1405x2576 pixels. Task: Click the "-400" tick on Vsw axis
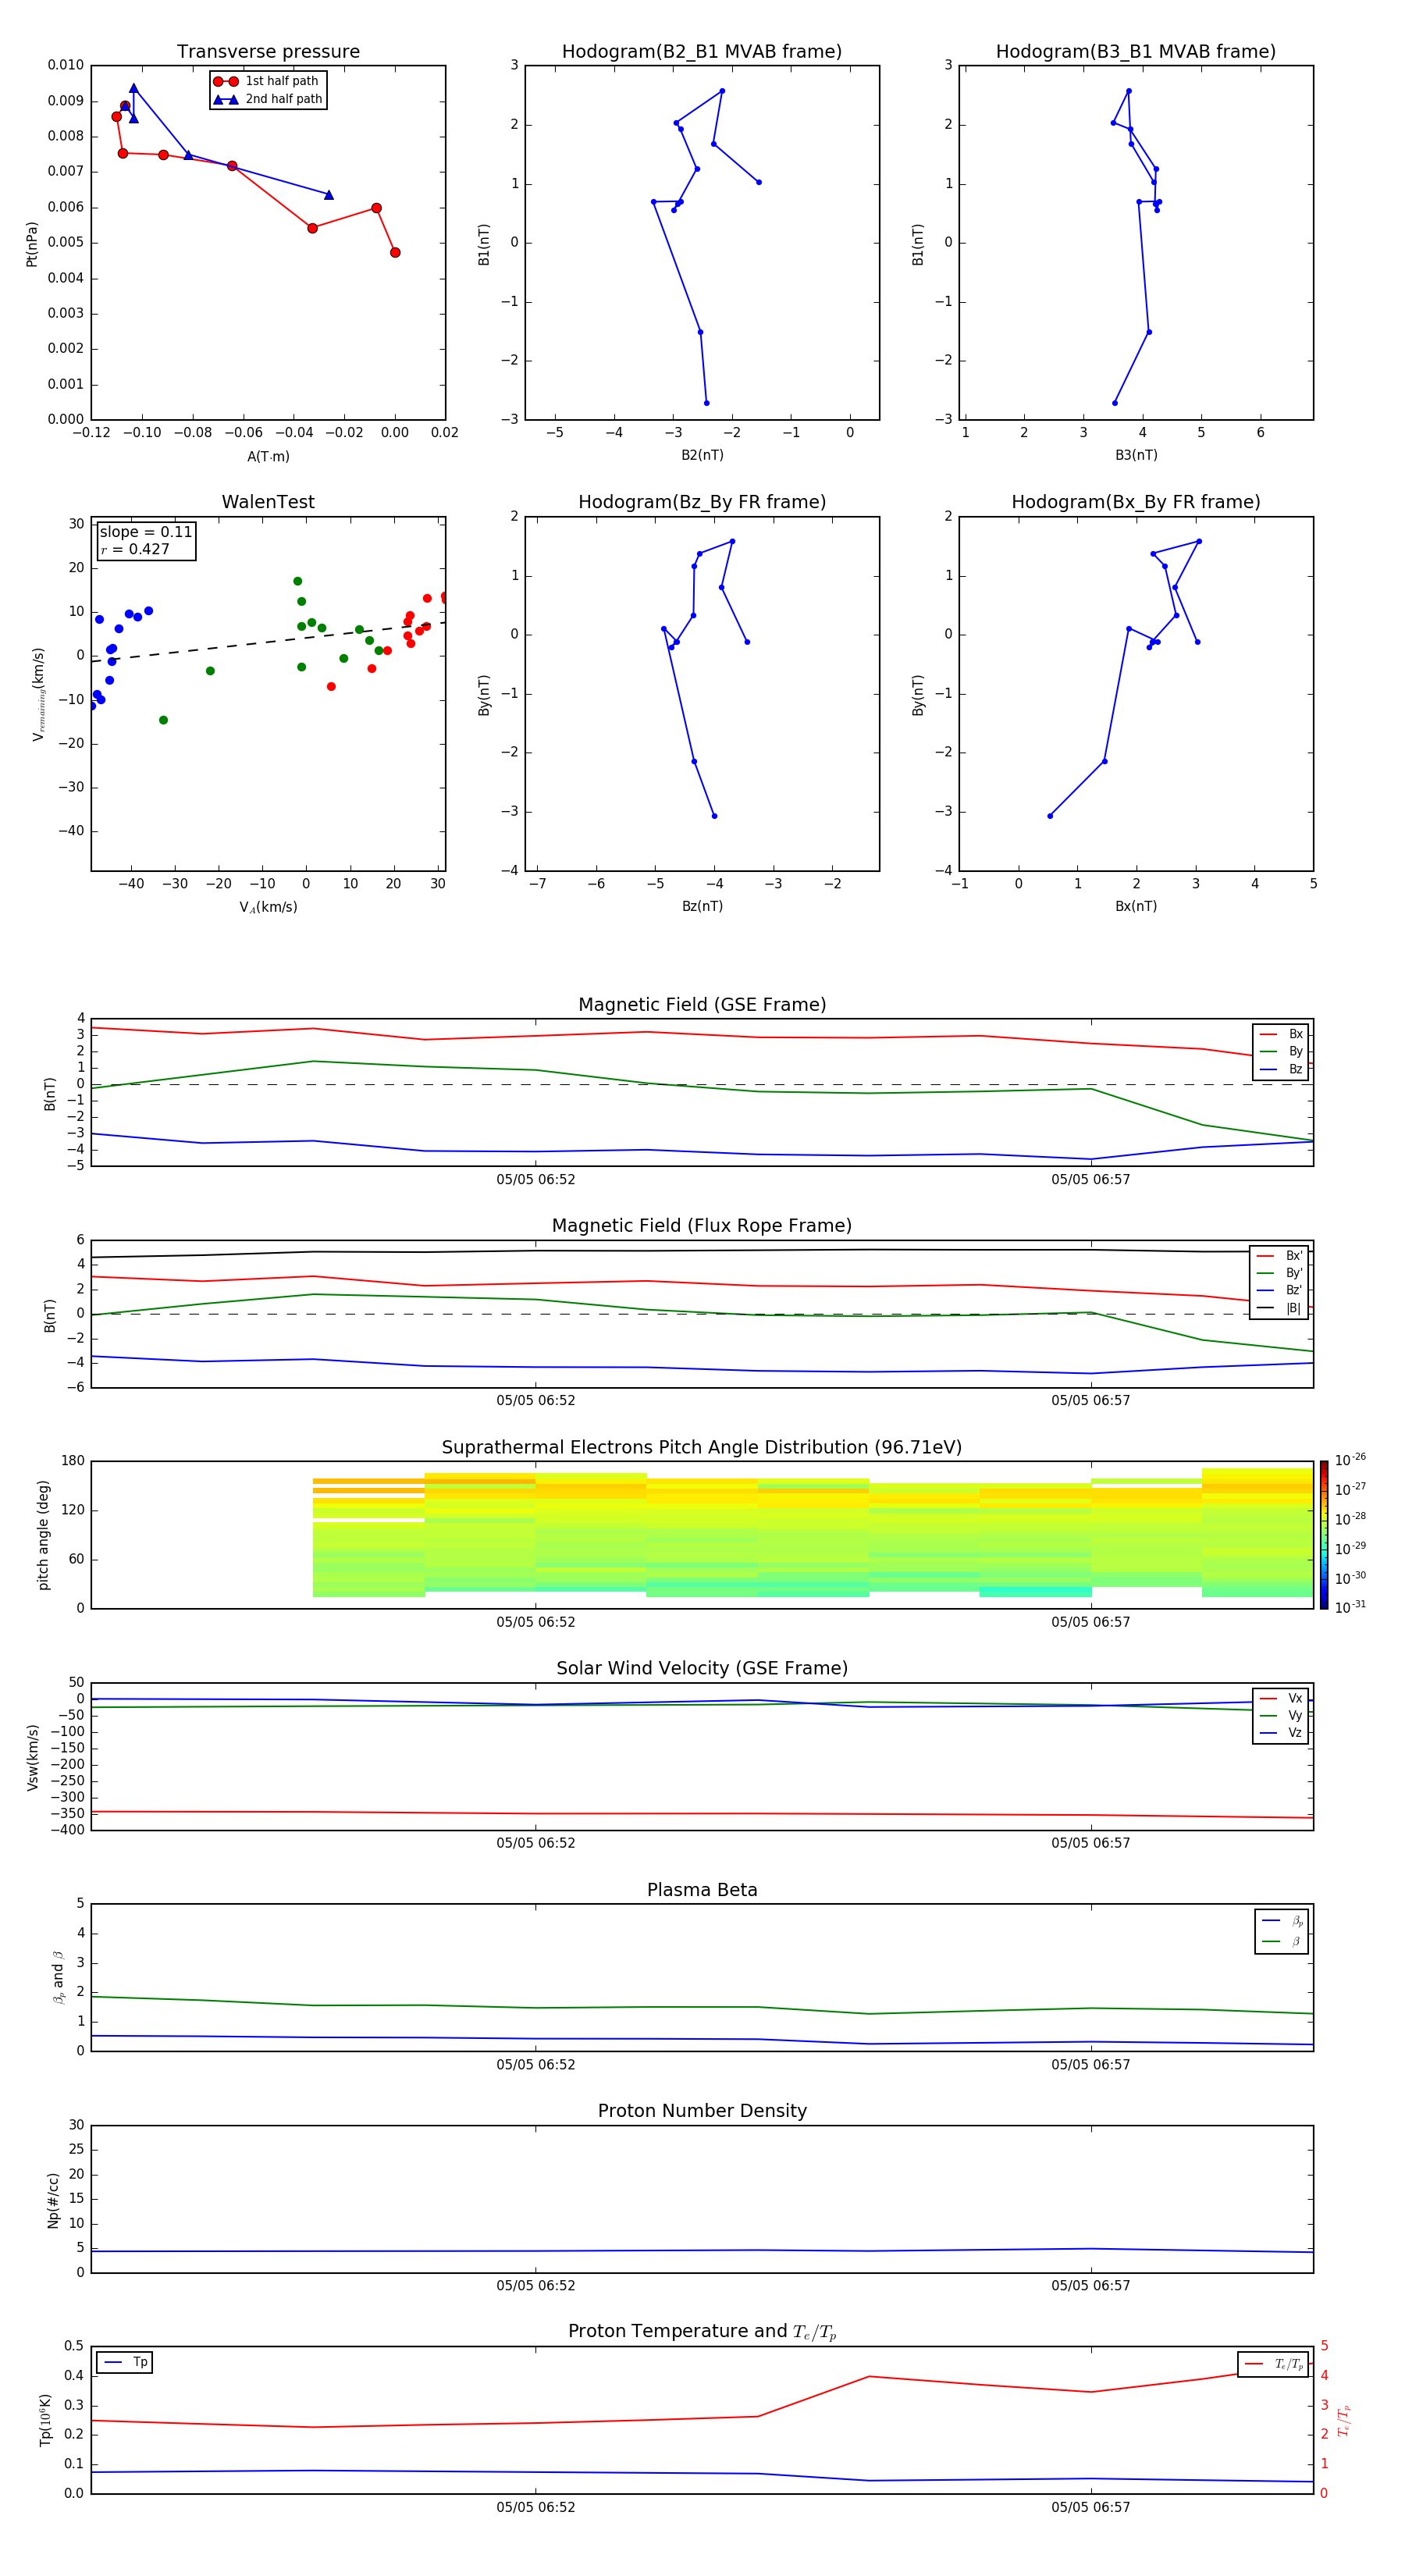67,1830
